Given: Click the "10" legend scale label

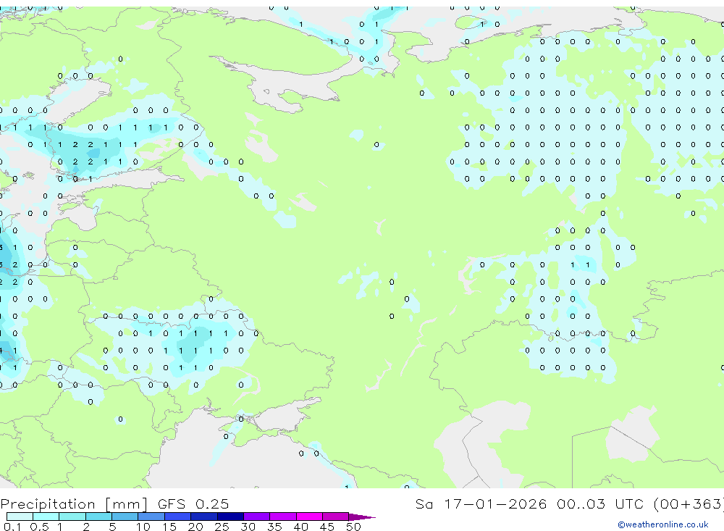Looking at the screenshot, I should tap(143, 527).
